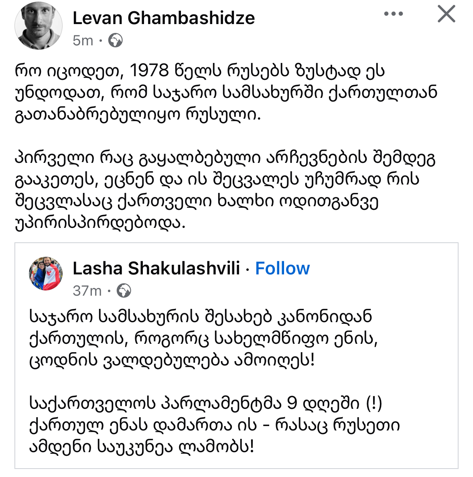Open Lasha Shakulashvili's profile photo
473x477 pixels.
pyautogui.click(x=46, y=274)
